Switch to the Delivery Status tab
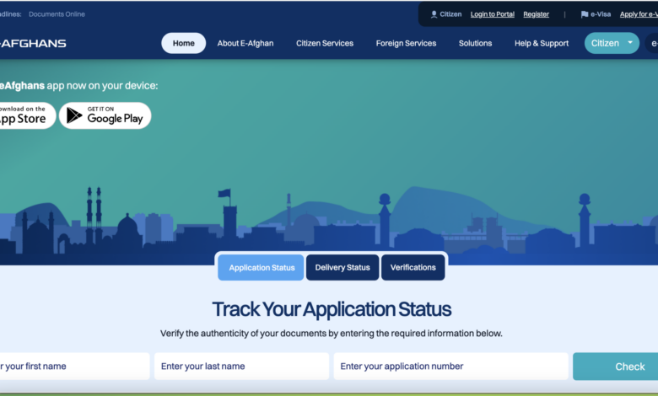 coord(342,267)
